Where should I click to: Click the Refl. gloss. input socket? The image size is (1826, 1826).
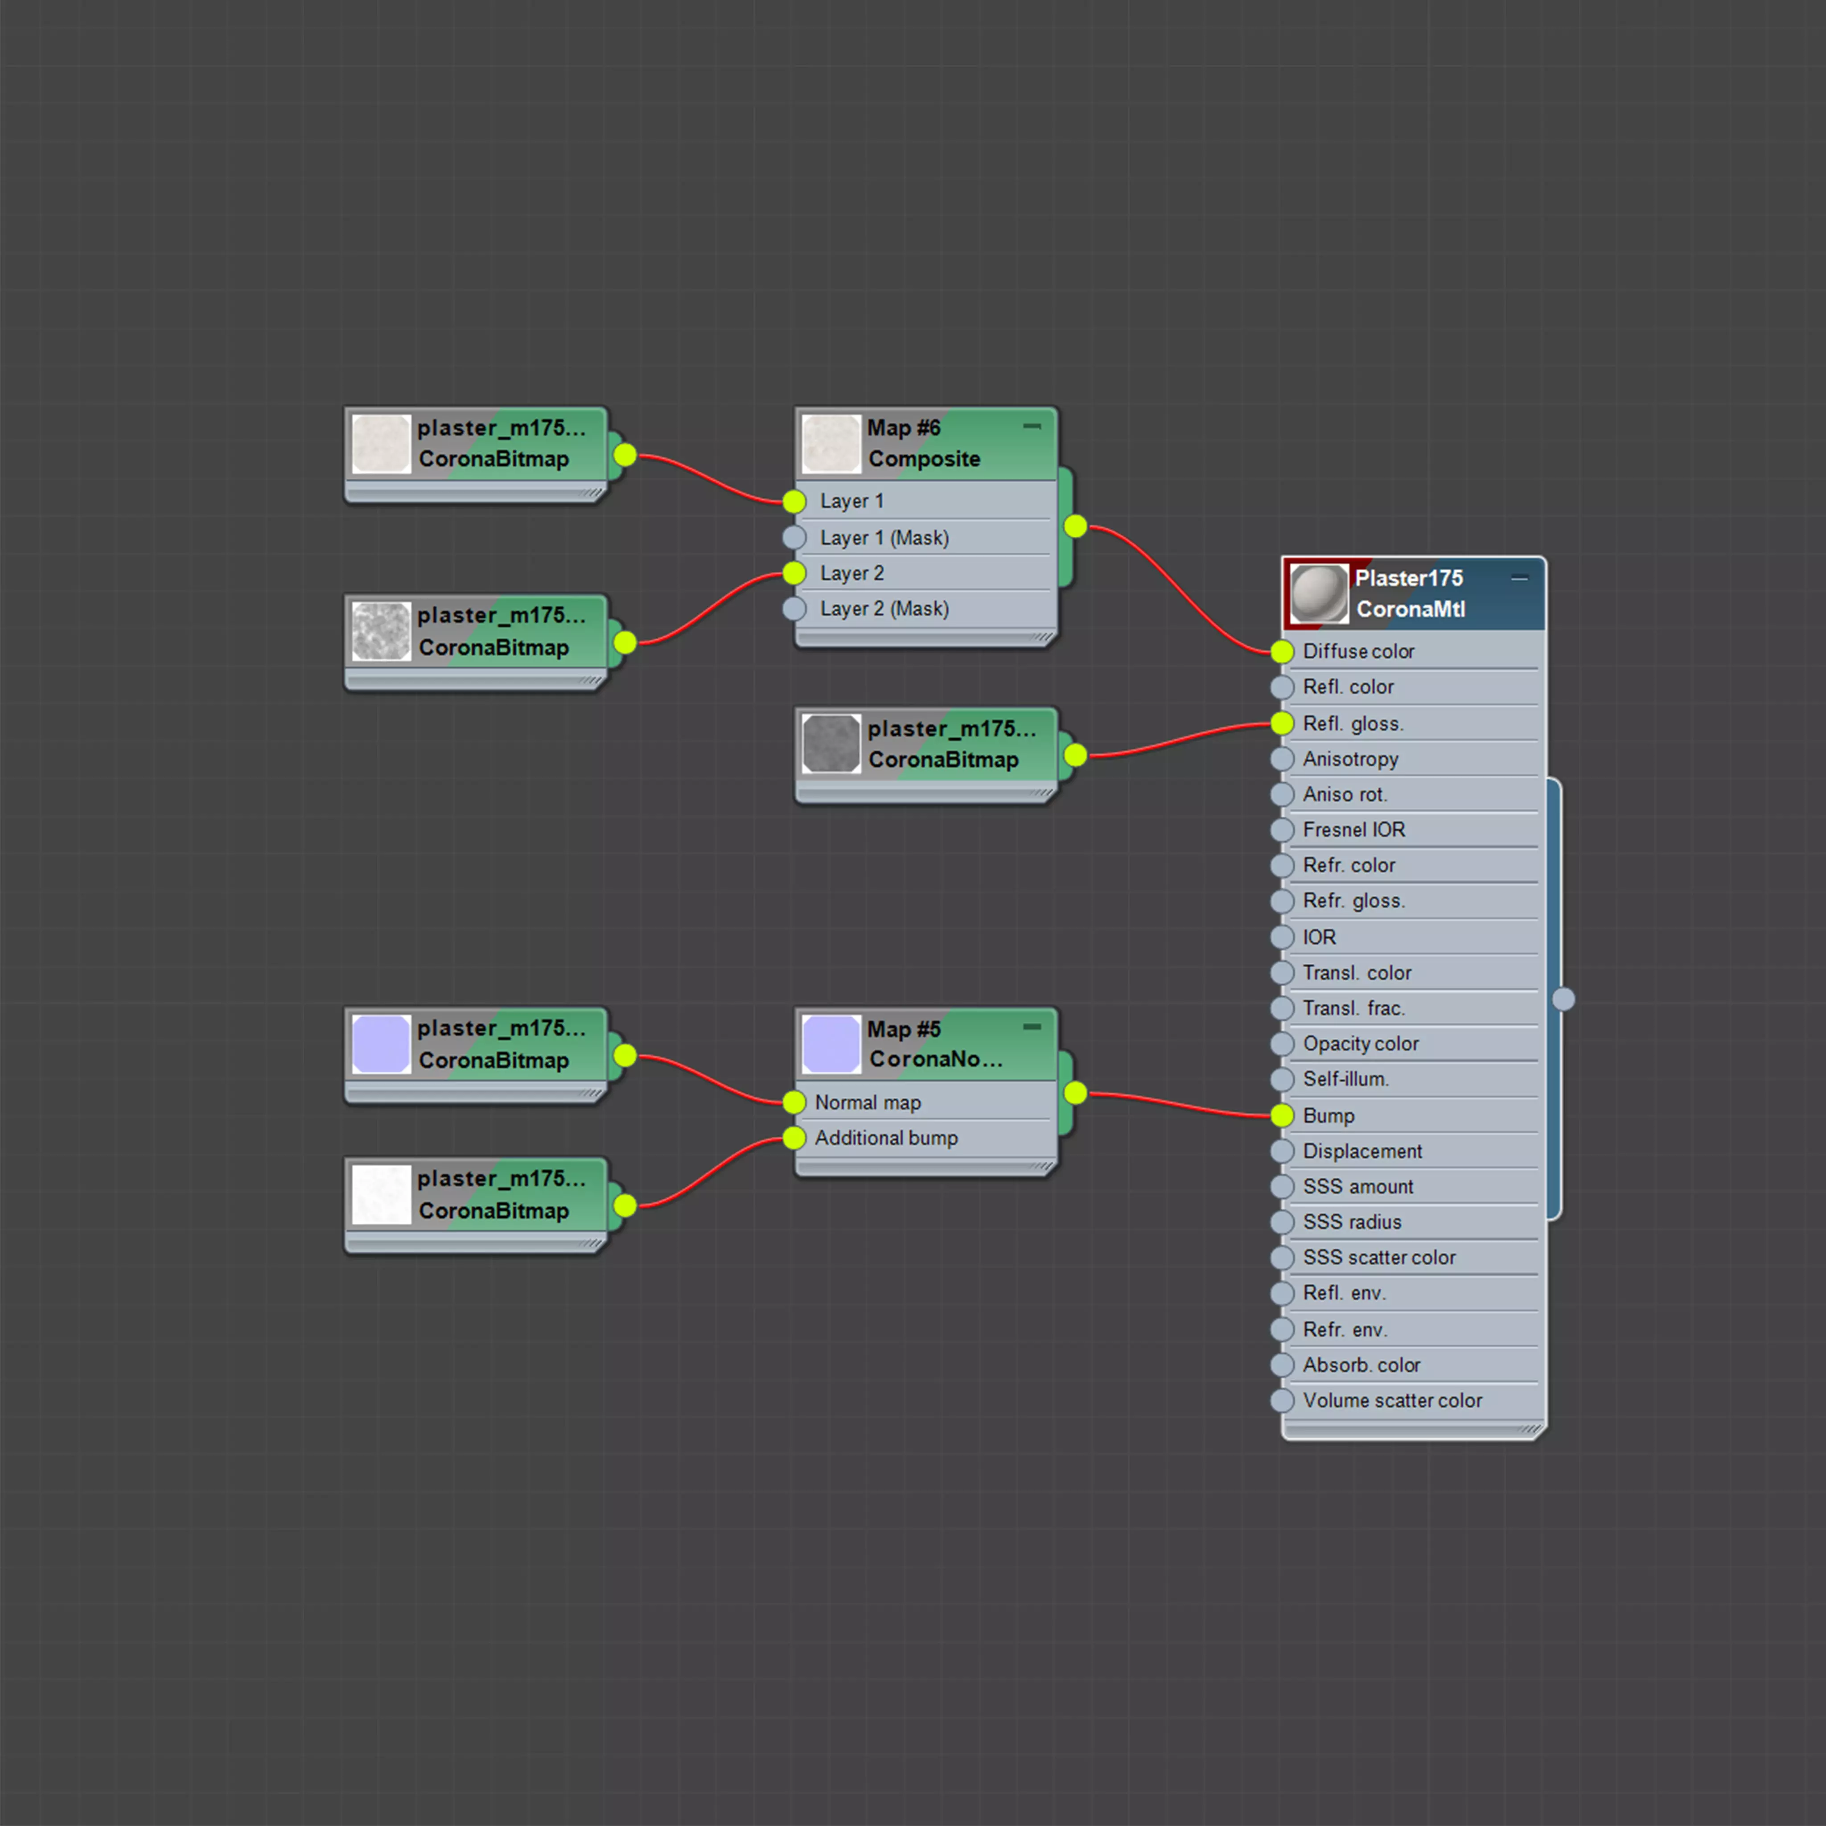(x=1282, y=723)
